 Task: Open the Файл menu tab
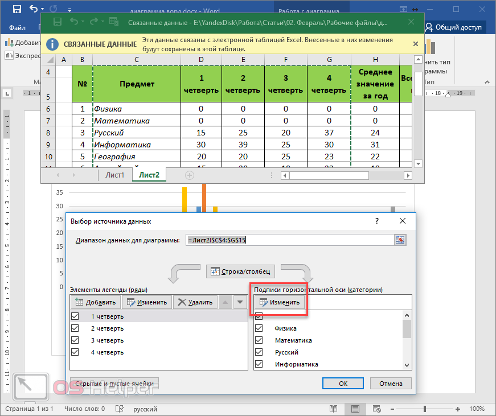click(17, 27)
